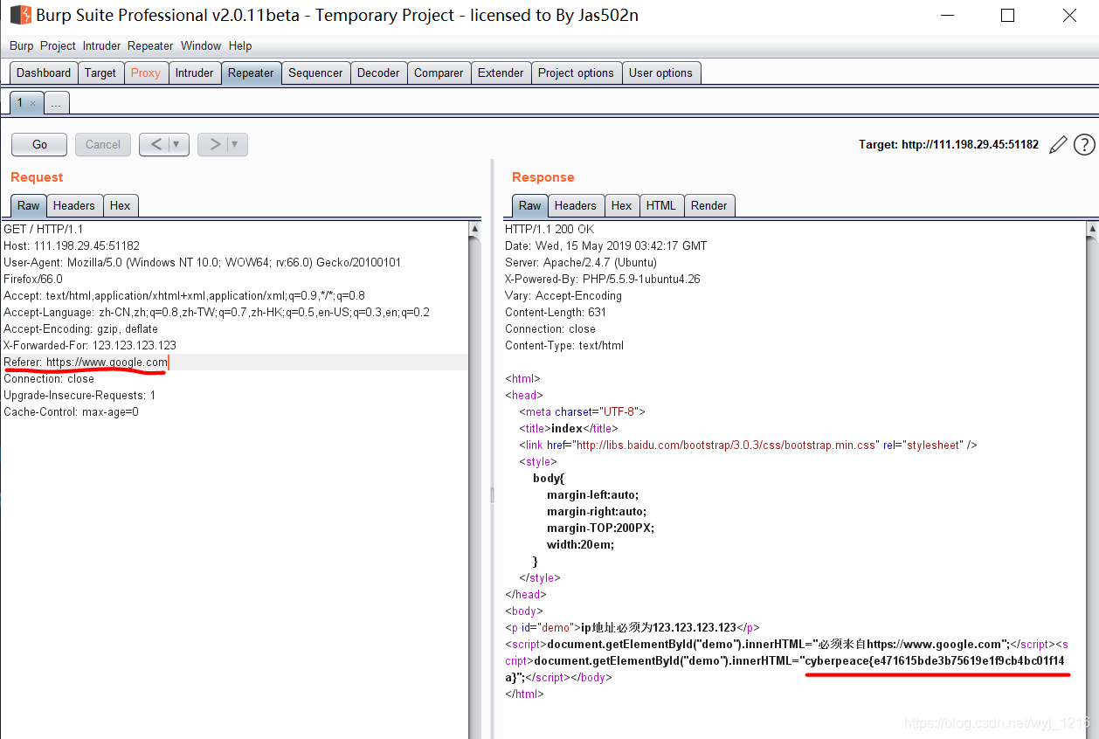Select the Response Render view tab
1099x739 pixels.
(709, 205)
